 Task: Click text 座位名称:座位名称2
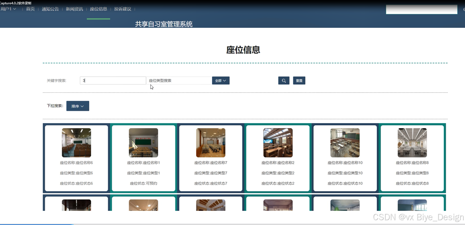pos(278,162)
